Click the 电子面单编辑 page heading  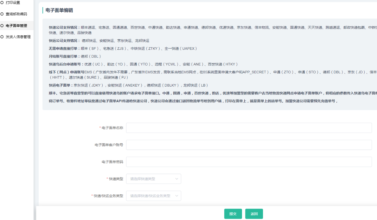point(59,10)
